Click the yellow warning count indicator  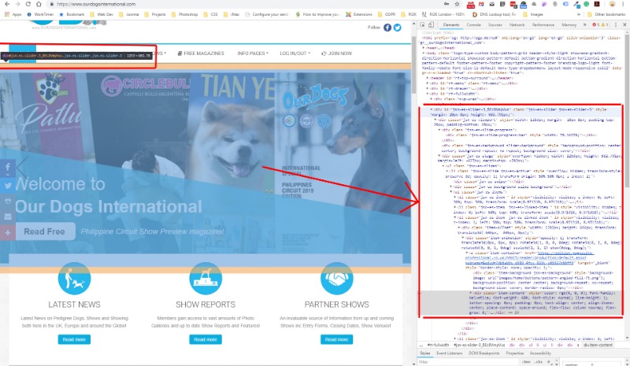(604, 25)
